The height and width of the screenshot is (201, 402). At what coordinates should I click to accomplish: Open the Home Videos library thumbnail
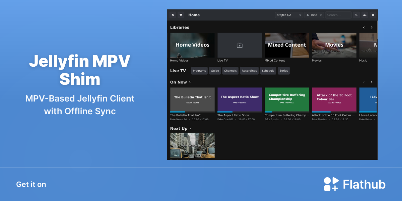point(192,45)
